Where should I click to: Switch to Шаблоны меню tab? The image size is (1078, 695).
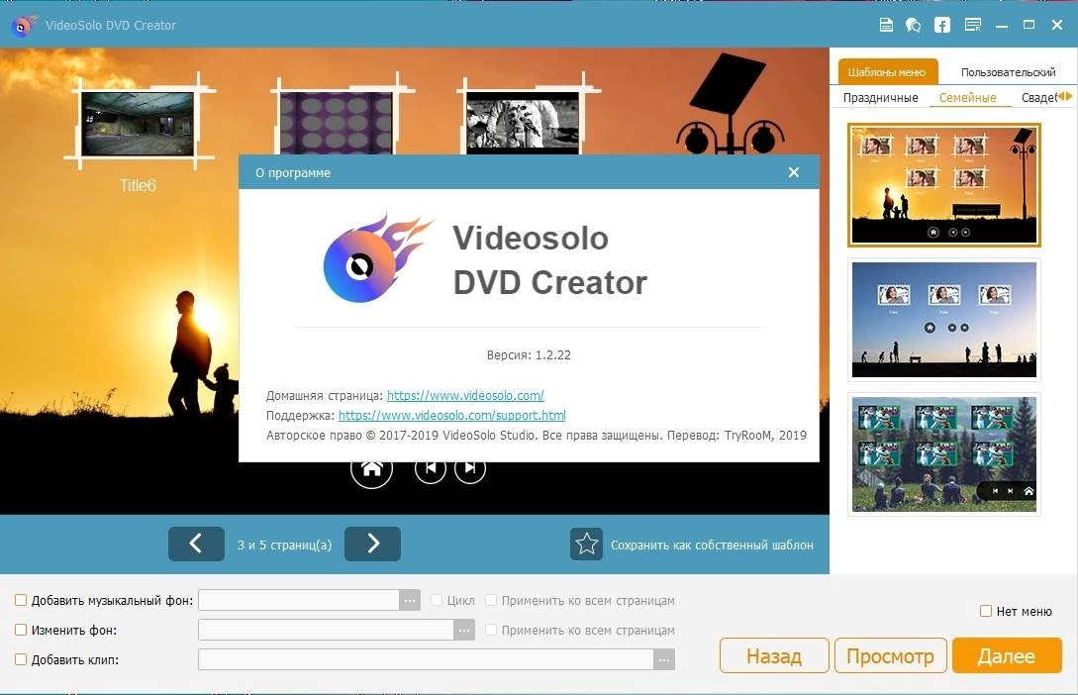887,72
